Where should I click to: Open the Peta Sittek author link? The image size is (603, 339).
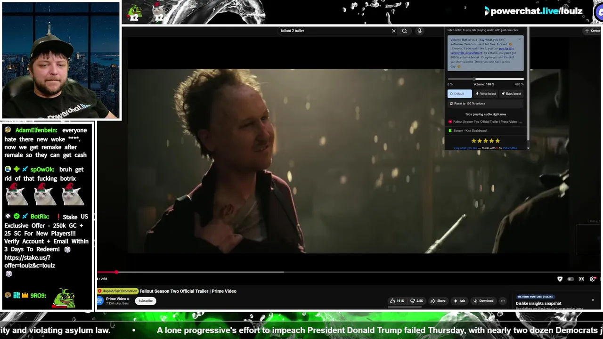[510, 148]
